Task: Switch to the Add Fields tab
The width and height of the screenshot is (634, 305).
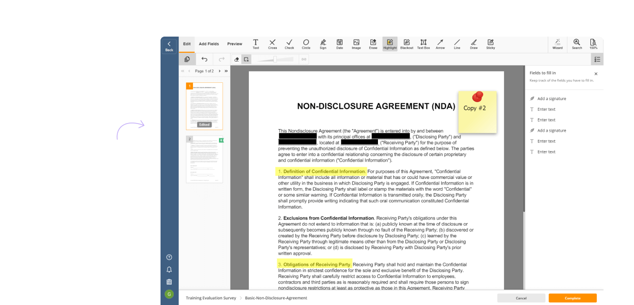Action: point(209,44)
